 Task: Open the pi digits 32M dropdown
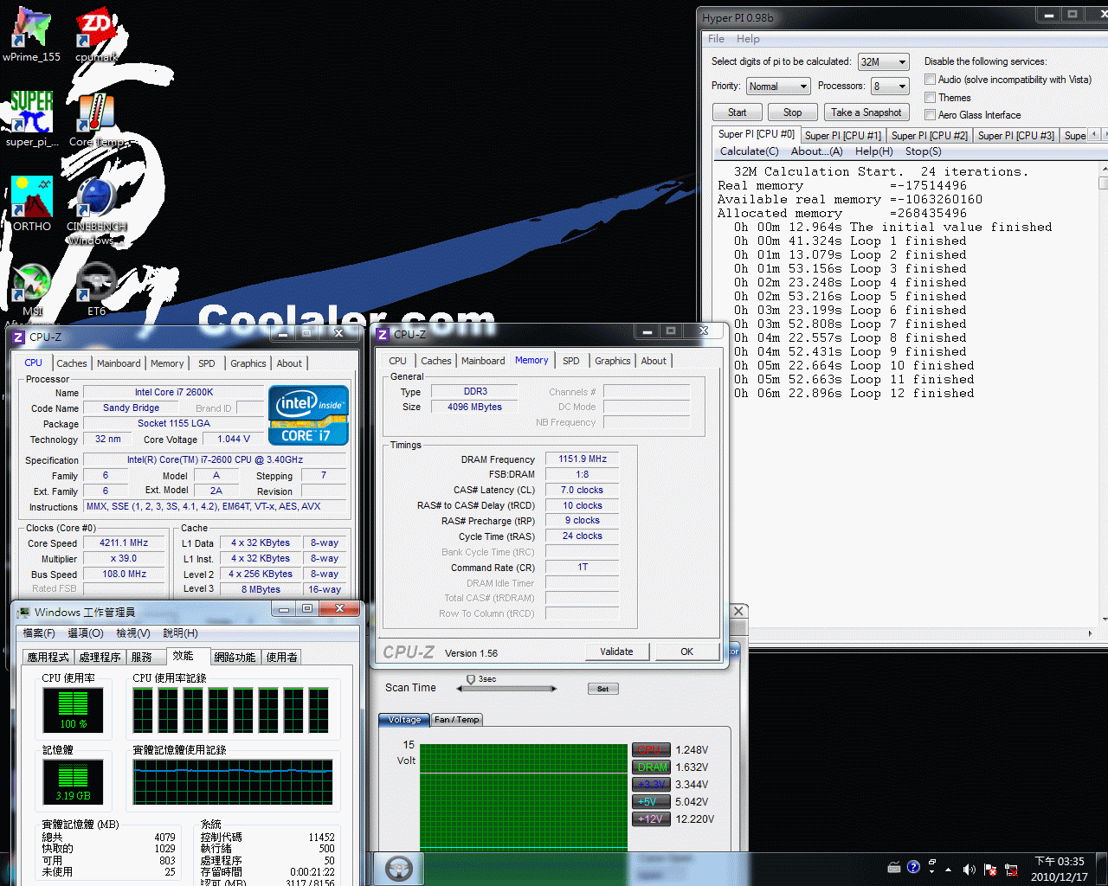(884, 62)
